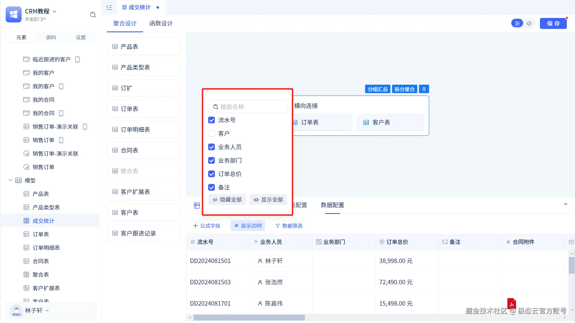Switch to 函数设计 tab
575x323 pixels.
point(161,24)
